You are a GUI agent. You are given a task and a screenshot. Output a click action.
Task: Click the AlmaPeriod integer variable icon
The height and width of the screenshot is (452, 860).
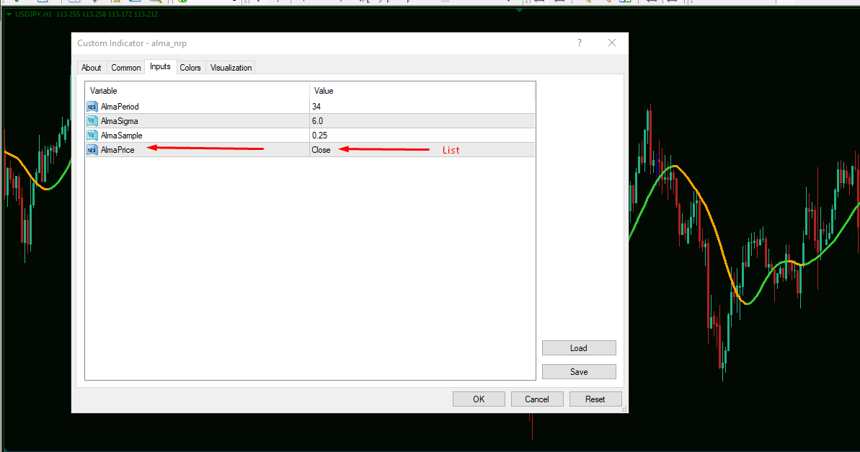[92, 107]
